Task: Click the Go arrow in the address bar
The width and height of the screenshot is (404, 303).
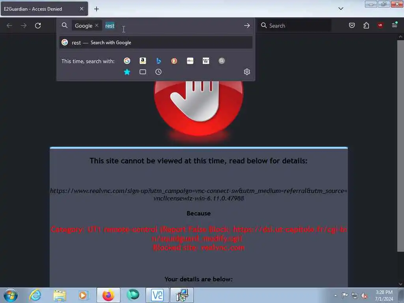Action: click(x=247, y=26)
